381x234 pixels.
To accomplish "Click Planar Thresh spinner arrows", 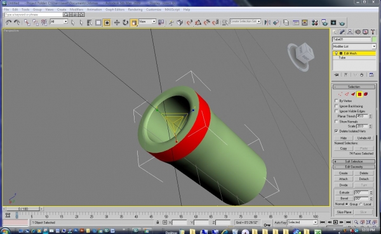I will pos(370,116).
